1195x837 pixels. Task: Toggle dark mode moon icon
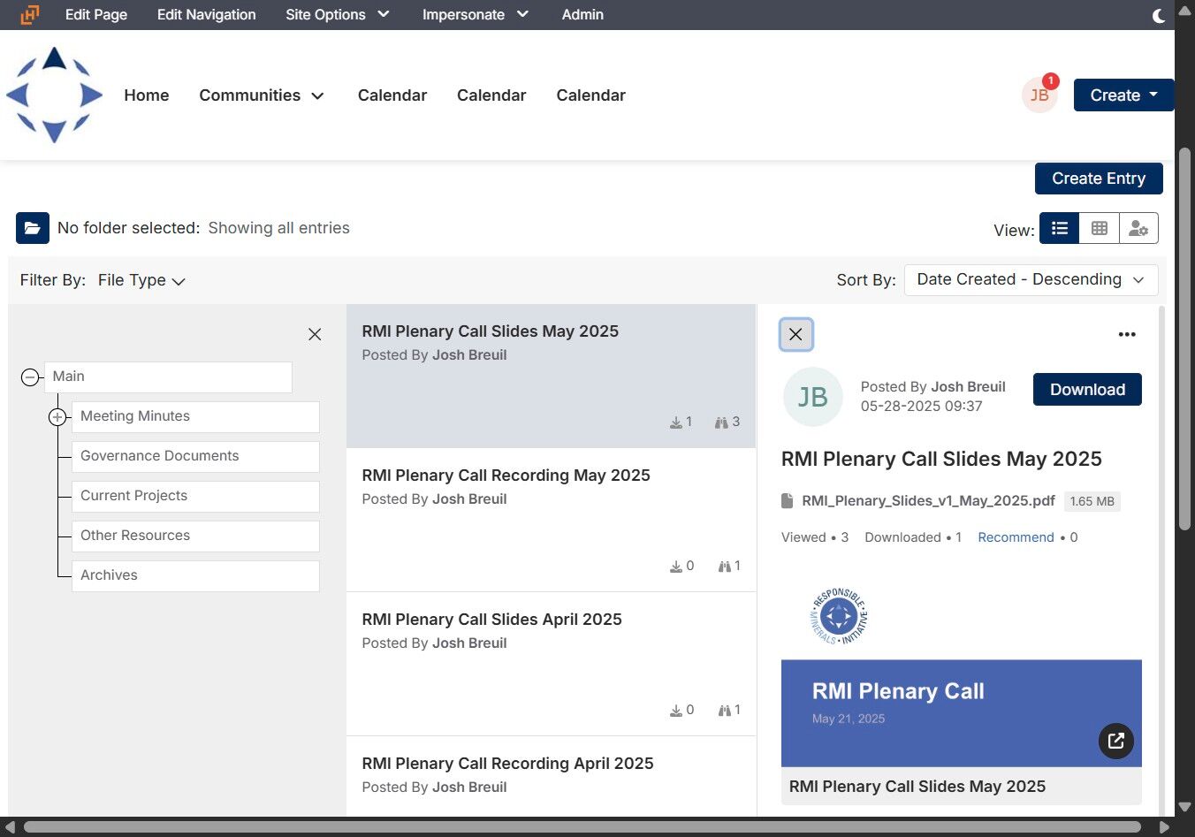tap(1159, 15)
